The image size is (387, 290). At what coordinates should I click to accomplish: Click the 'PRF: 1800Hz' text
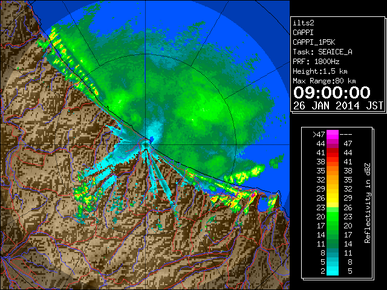pos(316,62)
